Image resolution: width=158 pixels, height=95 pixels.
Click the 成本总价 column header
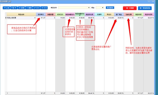pyautogui.click(x=60, y=14)
